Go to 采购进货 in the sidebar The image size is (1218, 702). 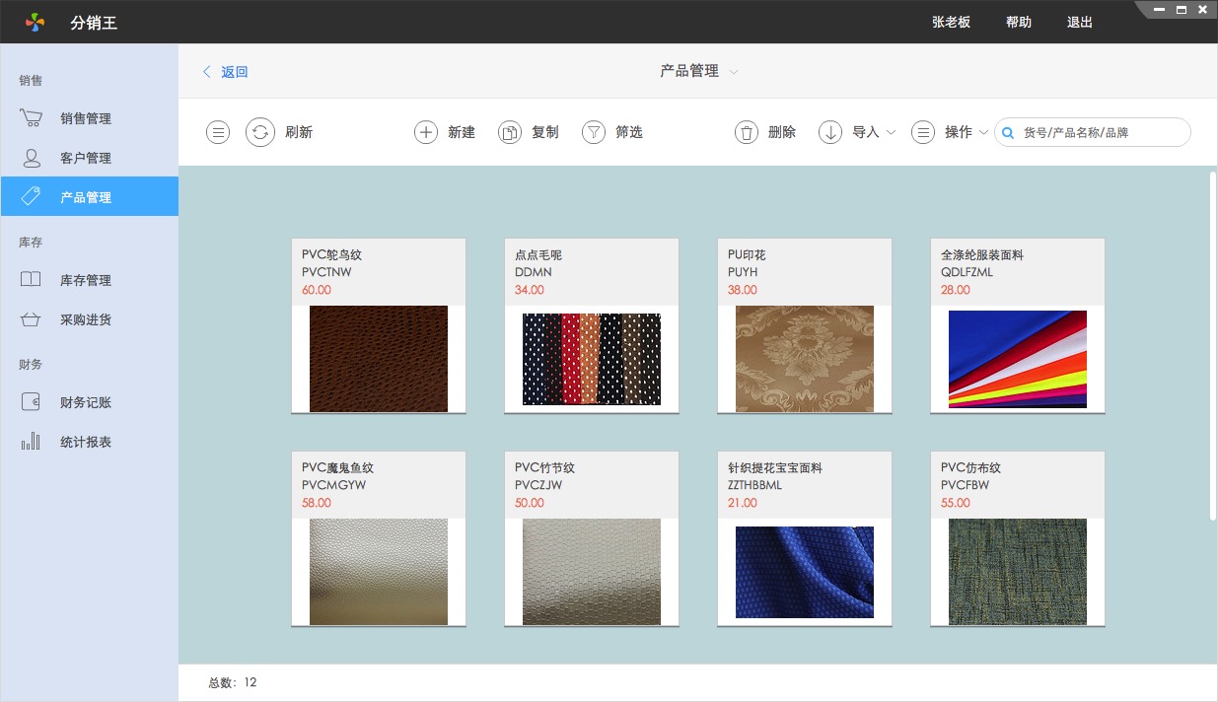coord(85,319)
